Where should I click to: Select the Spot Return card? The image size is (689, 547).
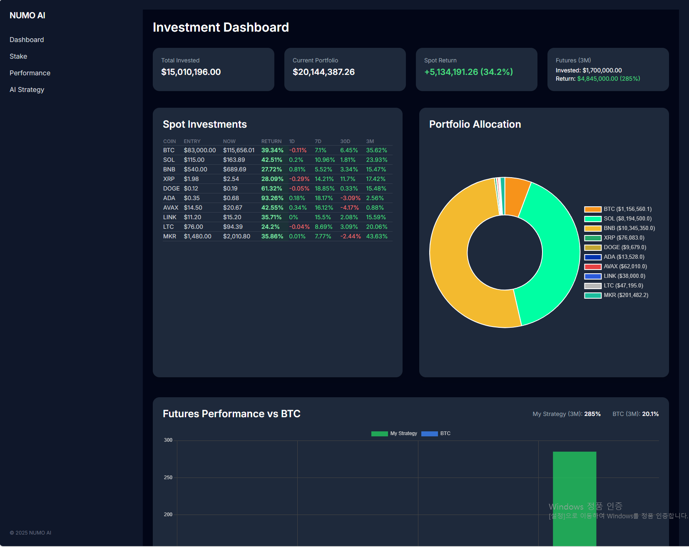[477, 69]
